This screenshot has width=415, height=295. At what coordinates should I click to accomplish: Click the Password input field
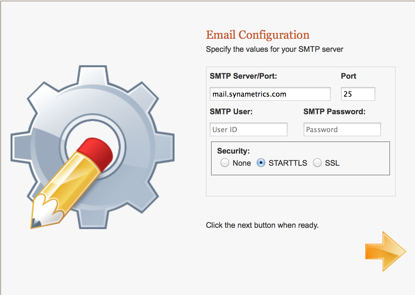[x=342, y=129]
